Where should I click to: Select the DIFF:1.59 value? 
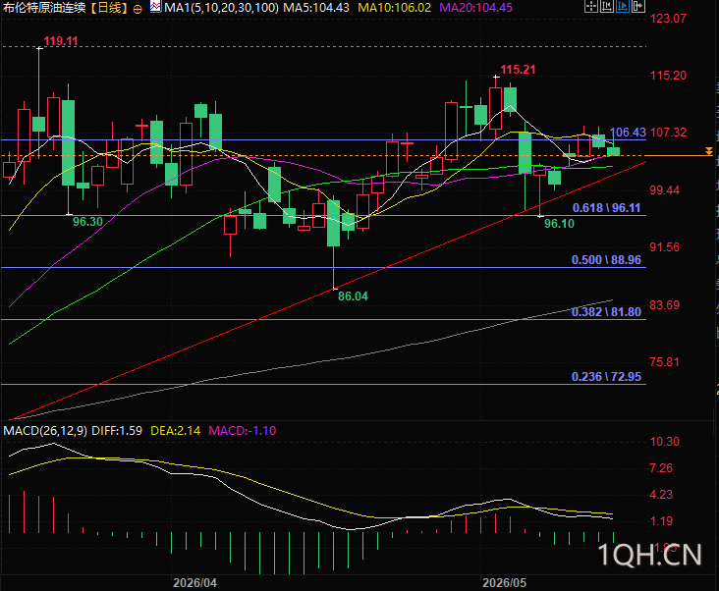[117, 431]
